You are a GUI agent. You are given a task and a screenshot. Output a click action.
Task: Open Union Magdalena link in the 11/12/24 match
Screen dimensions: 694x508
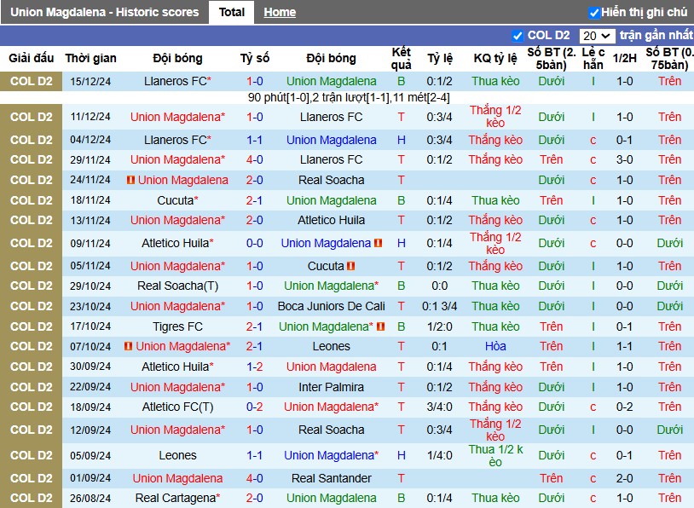coord(177,117)
